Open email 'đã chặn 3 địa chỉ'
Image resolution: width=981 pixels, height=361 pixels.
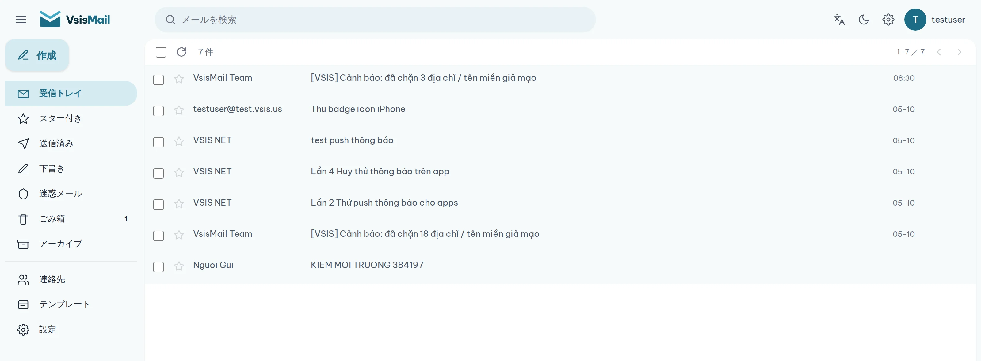pos(423,78)
